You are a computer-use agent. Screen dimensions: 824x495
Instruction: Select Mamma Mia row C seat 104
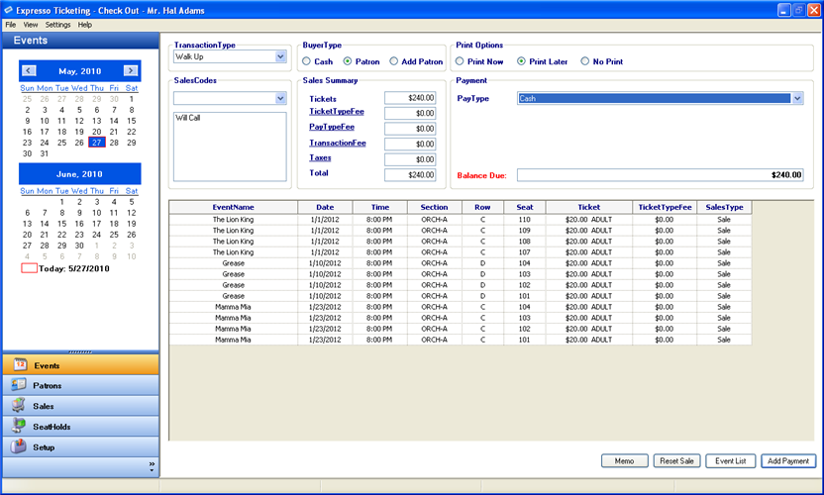pos(461,307)
